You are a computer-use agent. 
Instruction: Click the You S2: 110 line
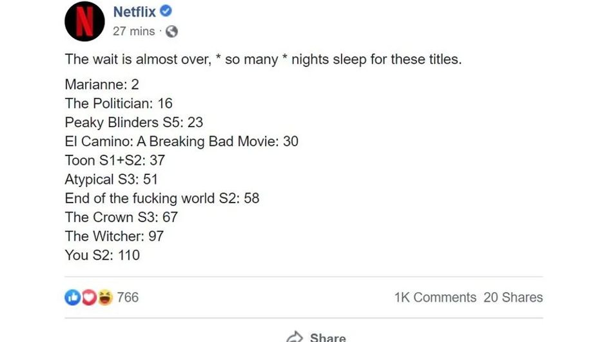(102, 255)
